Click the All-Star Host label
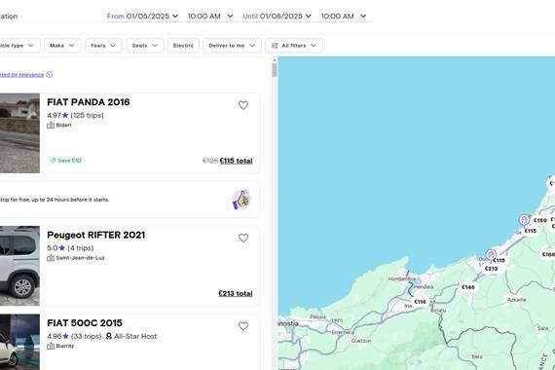Image resolution: width=555 pixels, height=370 pixels. (x=135, y=336)
